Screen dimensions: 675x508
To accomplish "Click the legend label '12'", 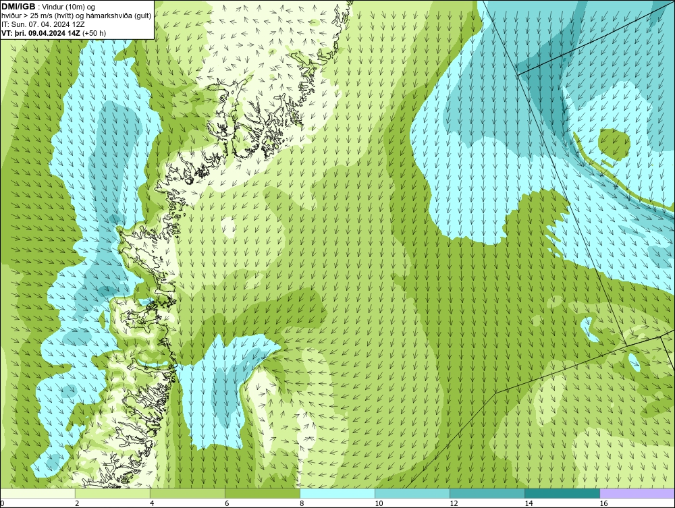I will point(454,503).
